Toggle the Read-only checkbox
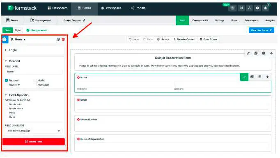This screenshot has height=158, width=280. tap(7, 85)
